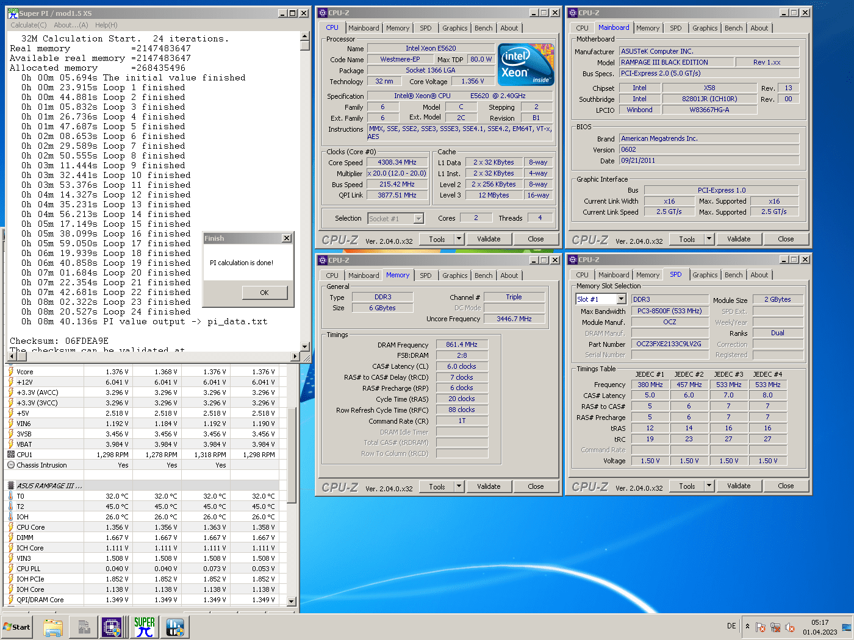Open Help(H) menu in Super PI

point(106,25)
